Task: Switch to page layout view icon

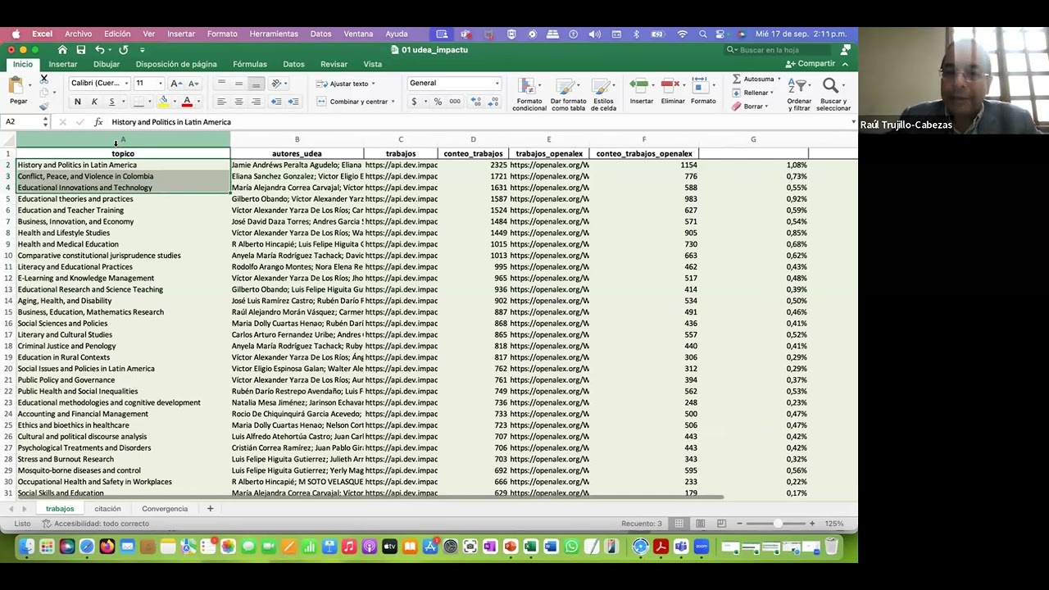Action: tap(700, 524)
